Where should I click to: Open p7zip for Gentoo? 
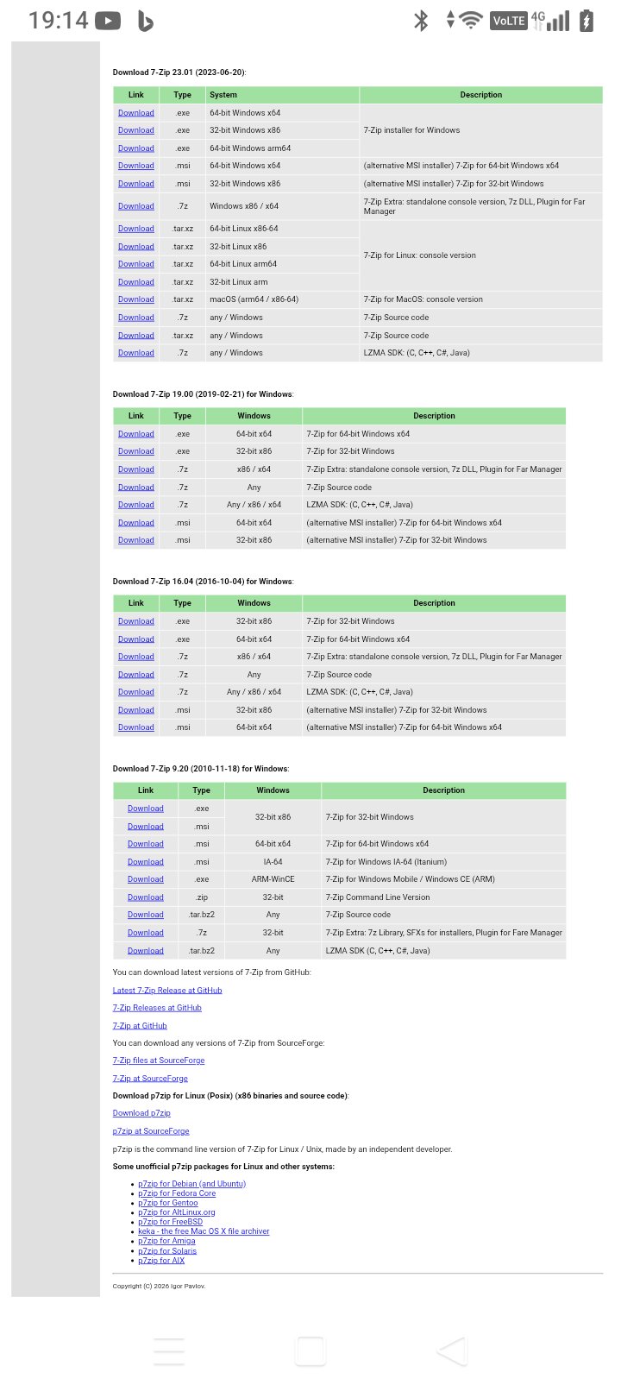tap(168, 1203)
